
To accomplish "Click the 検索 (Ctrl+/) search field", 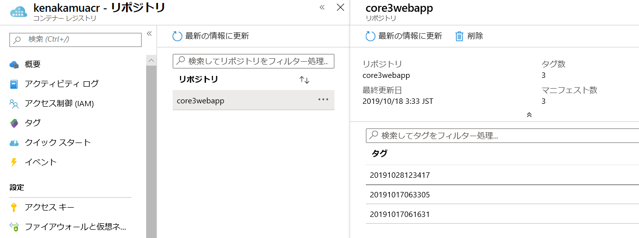I will pos(76,39).
